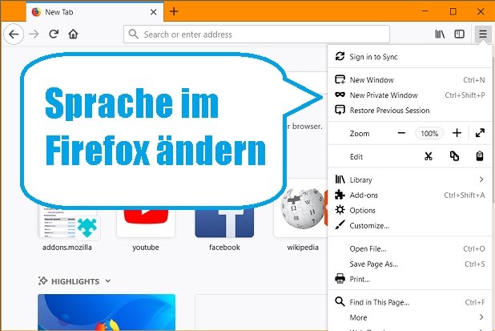Select the New Tab tab
495x331 pixels.
point(95,12)
